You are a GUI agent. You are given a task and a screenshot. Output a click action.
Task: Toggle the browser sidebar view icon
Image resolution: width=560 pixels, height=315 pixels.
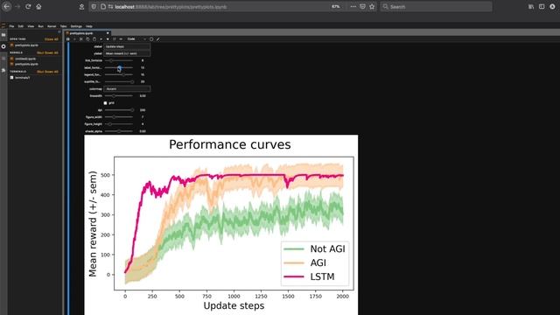pos(542,6)
